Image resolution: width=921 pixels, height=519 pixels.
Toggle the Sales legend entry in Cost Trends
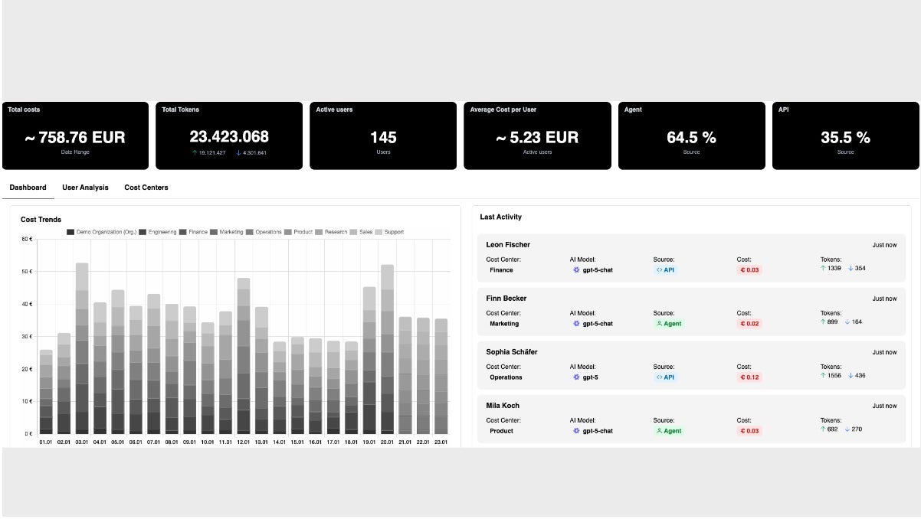tap(361, 232)
